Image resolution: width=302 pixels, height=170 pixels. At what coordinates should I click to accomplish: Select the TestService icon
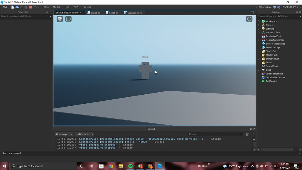[263, 81]
